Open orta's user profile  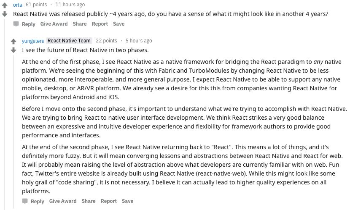click(18, 5)
